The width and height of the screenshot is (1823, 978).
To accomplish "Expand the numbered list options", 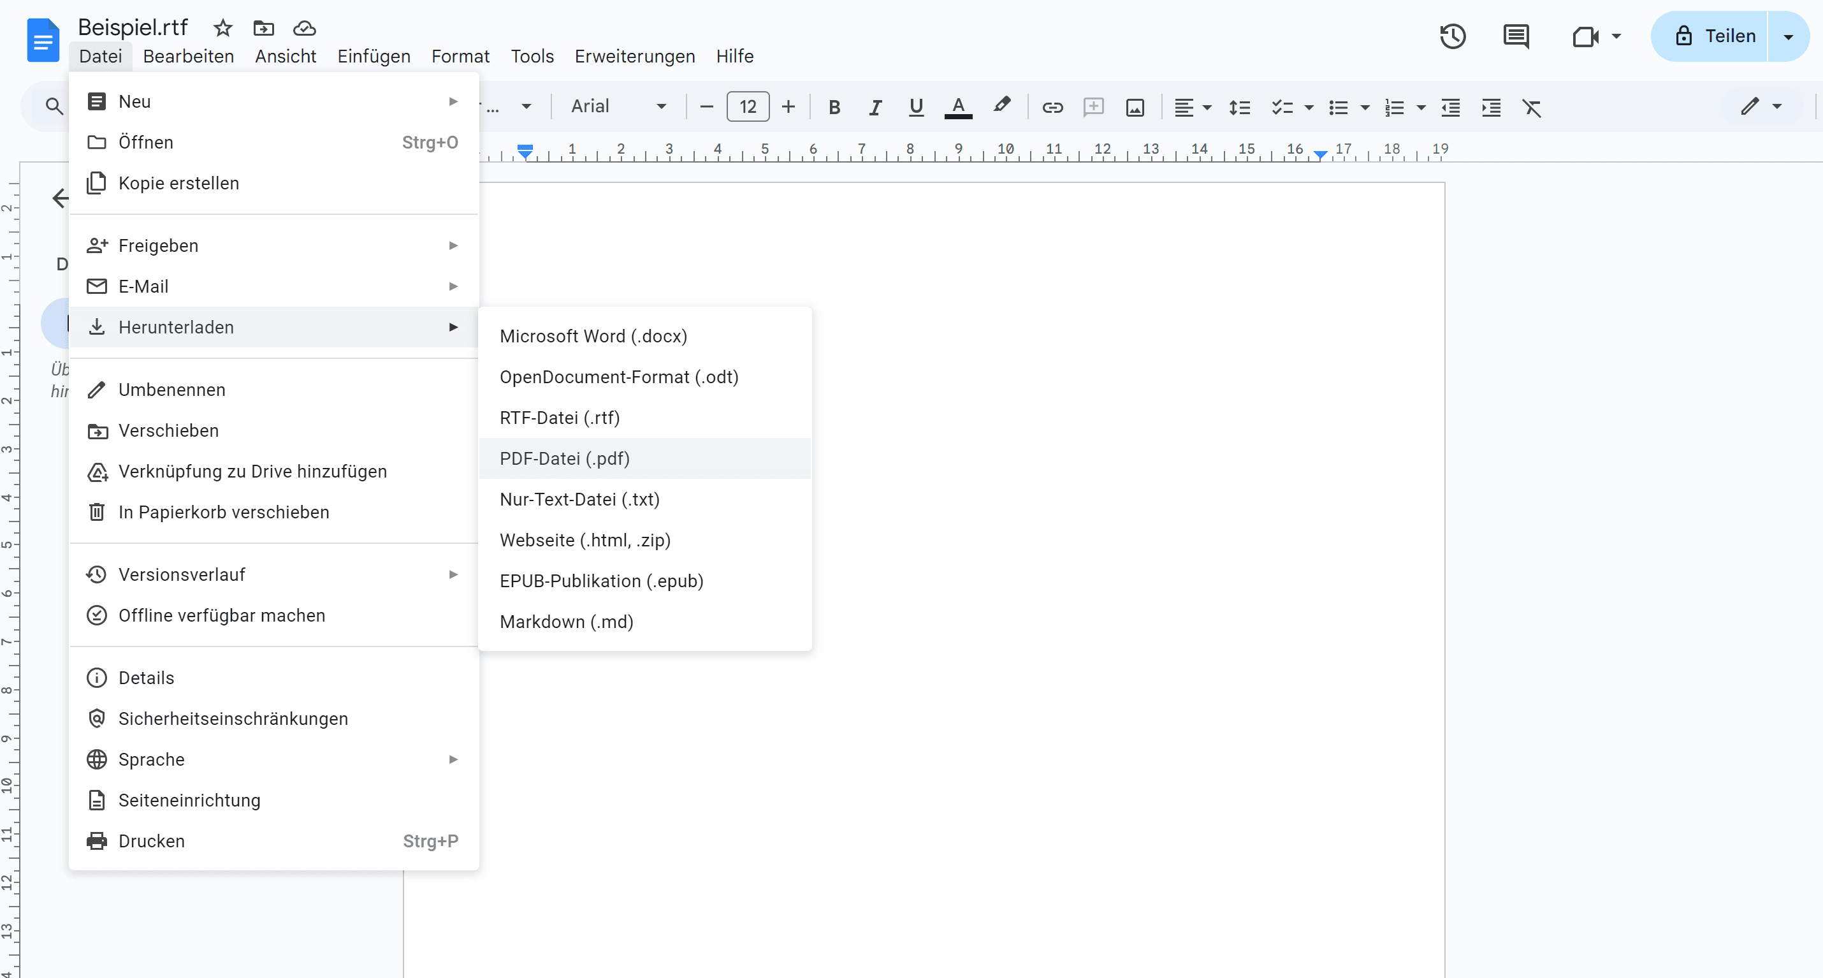I will 1420,107.
